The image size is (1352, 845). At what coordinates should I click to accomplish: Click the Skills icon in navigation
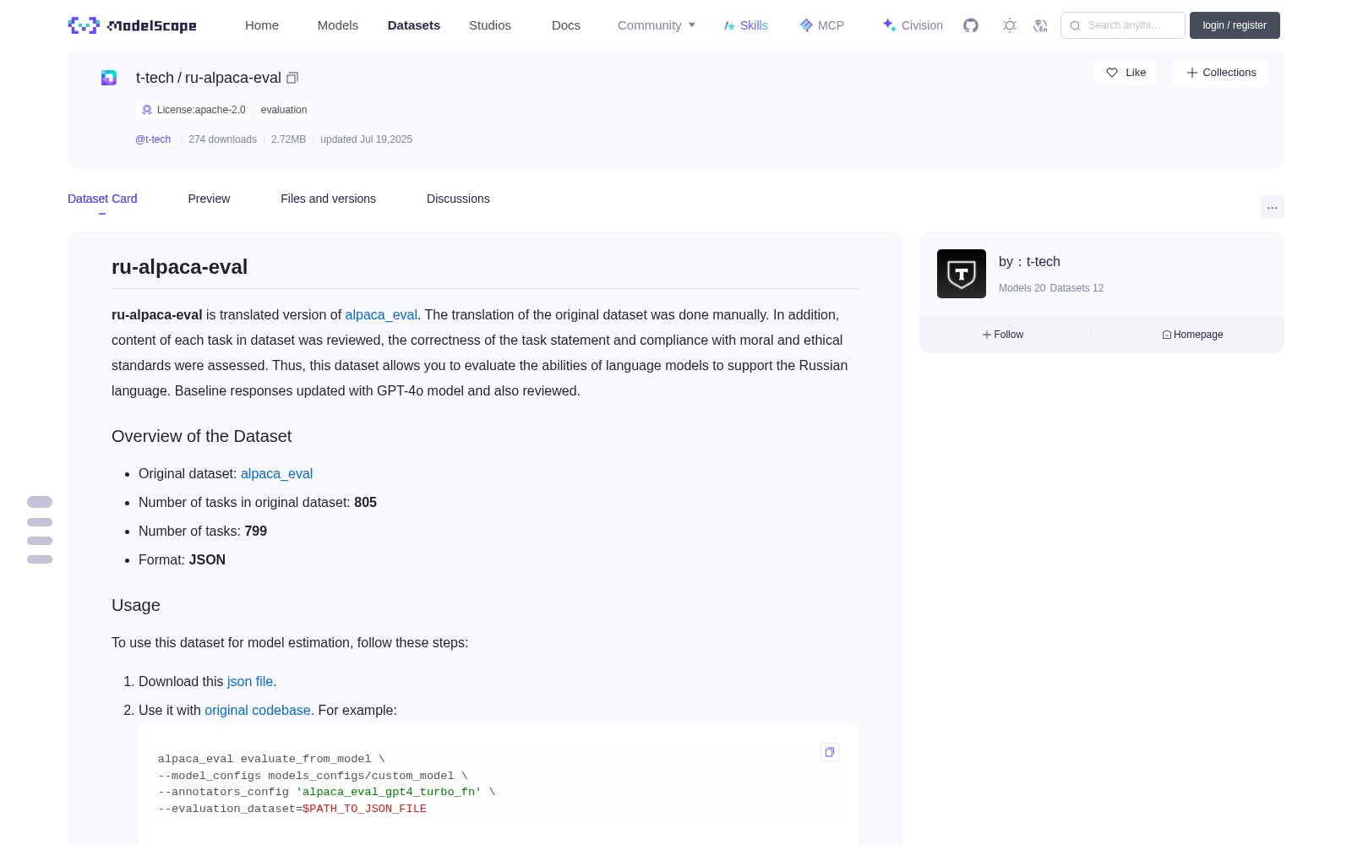tap(729, 25)
